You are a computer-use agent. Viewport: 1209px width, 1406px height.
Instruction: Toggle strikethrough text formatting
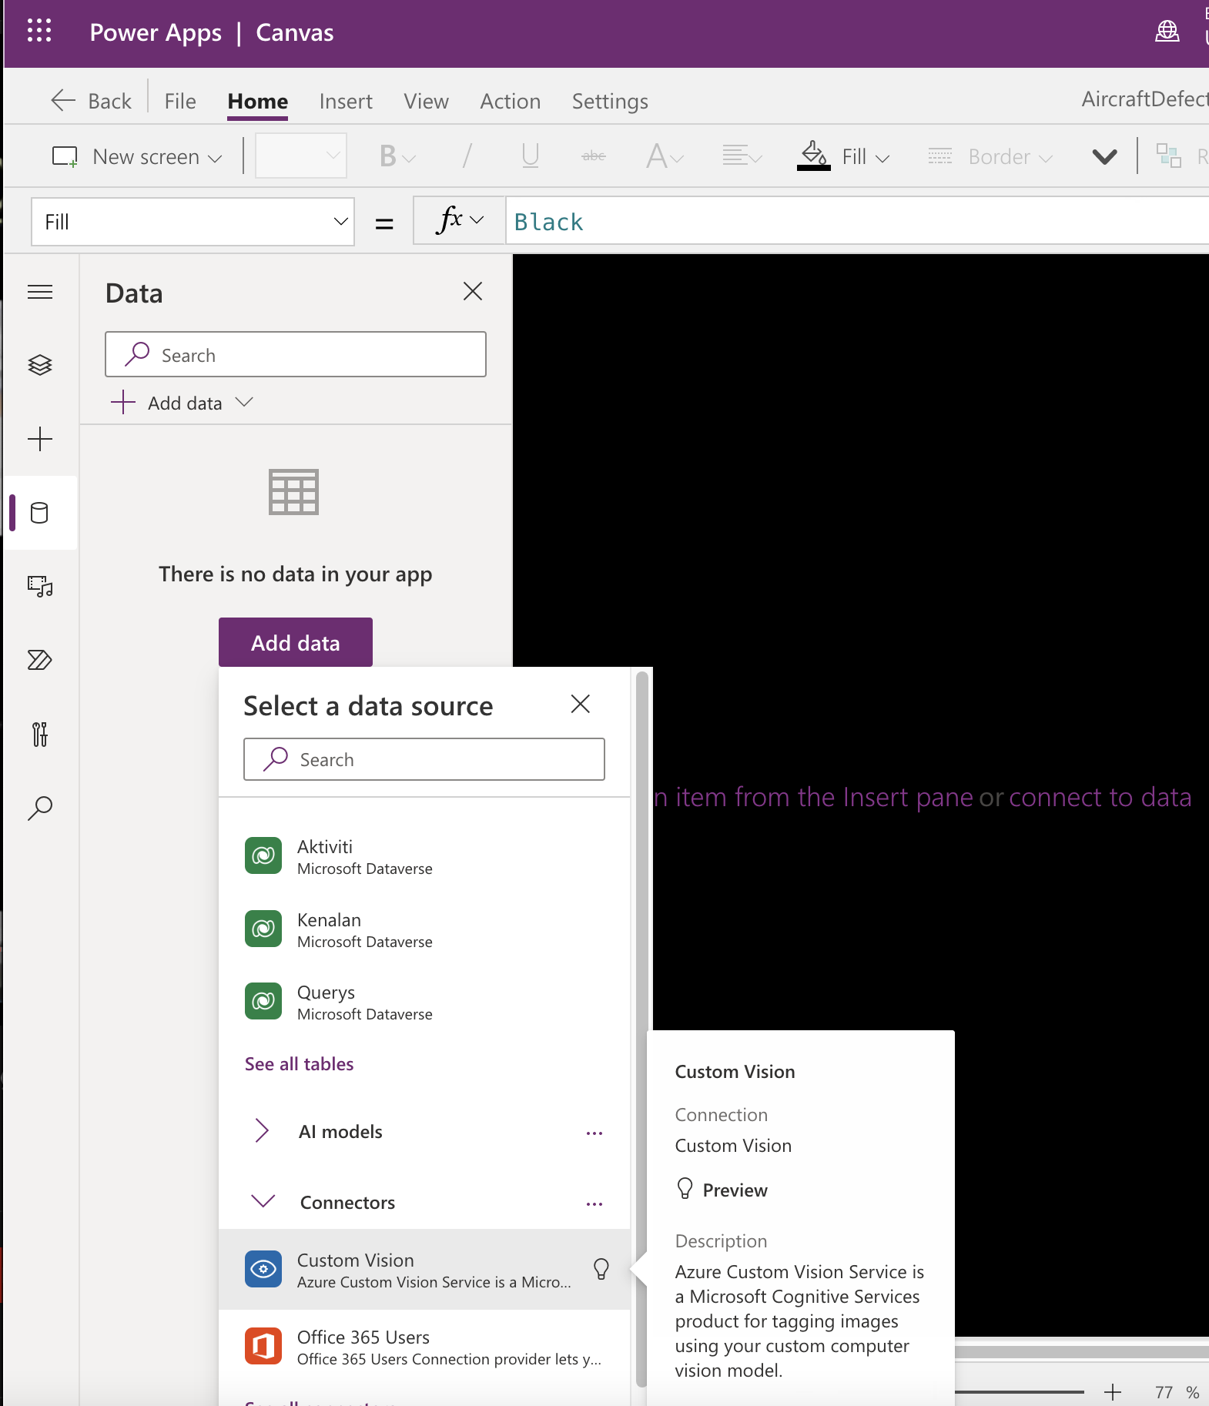click(593, 156)
